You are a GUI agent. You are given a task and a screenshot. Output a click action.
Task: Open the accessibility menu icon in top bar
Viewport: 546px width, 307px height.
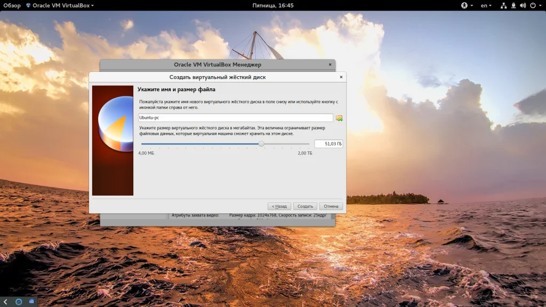pos(464,5)
